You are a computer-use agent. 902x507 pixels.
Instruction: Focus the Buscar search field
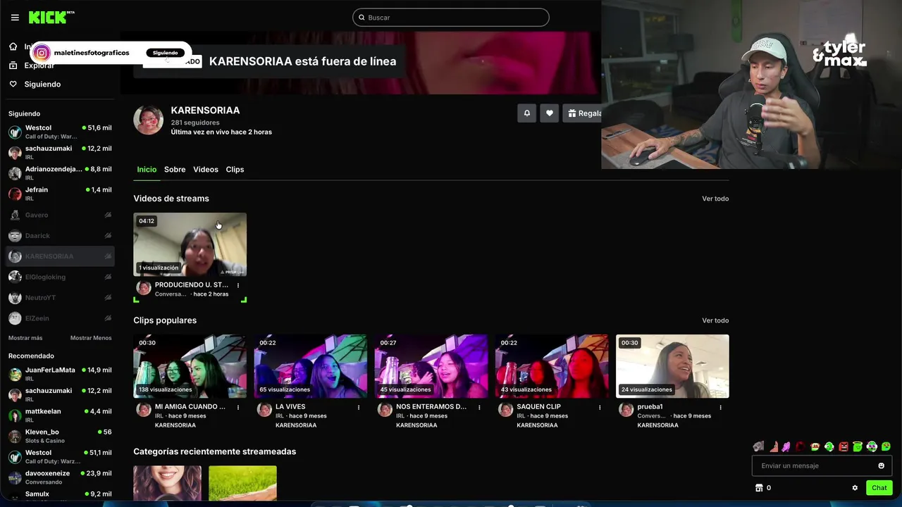(x=451, y=18)
